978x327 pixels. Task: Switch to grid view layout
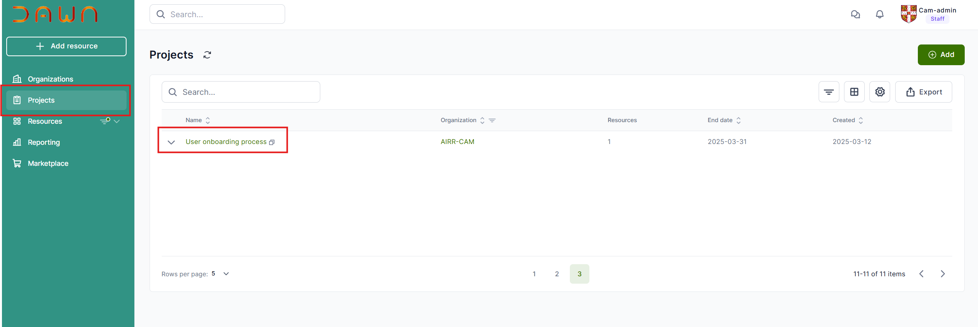[854, 92]
